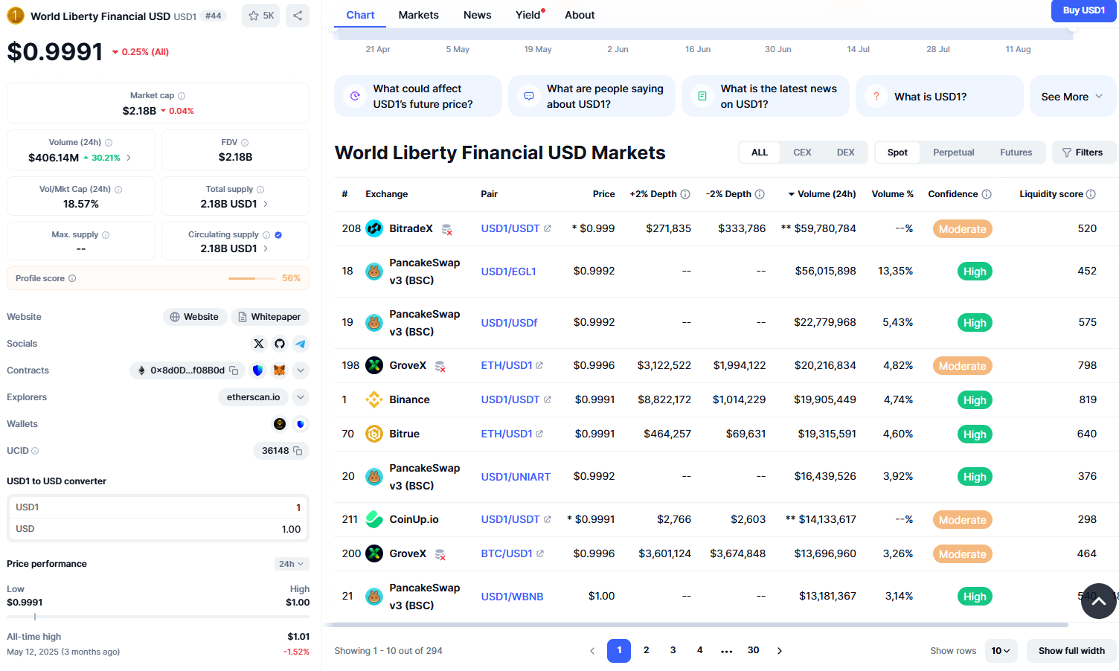
Task: Click the shield wallet icon next to contract
Action: [x=258, y=370]
